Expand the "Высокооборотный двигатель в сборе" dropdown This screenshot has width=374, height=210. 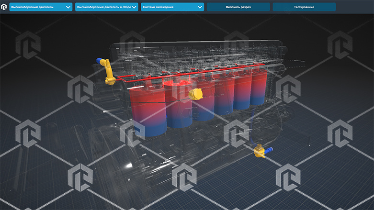(107, 7)
